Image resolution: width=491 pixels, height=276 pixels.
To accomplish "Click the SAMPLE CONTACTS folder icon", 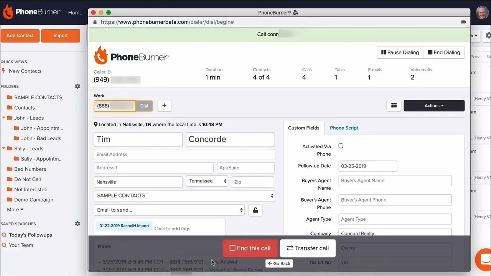I will [10, 97].
